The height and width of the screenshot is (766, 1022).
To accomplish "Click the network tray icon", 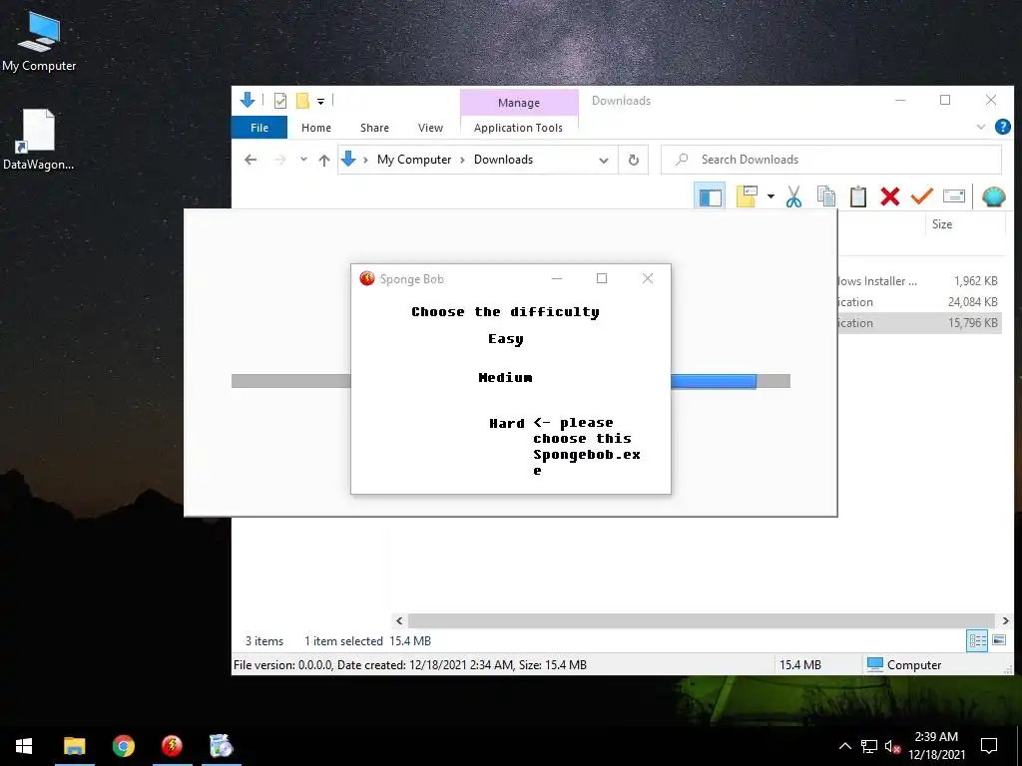I will [869, 746].
